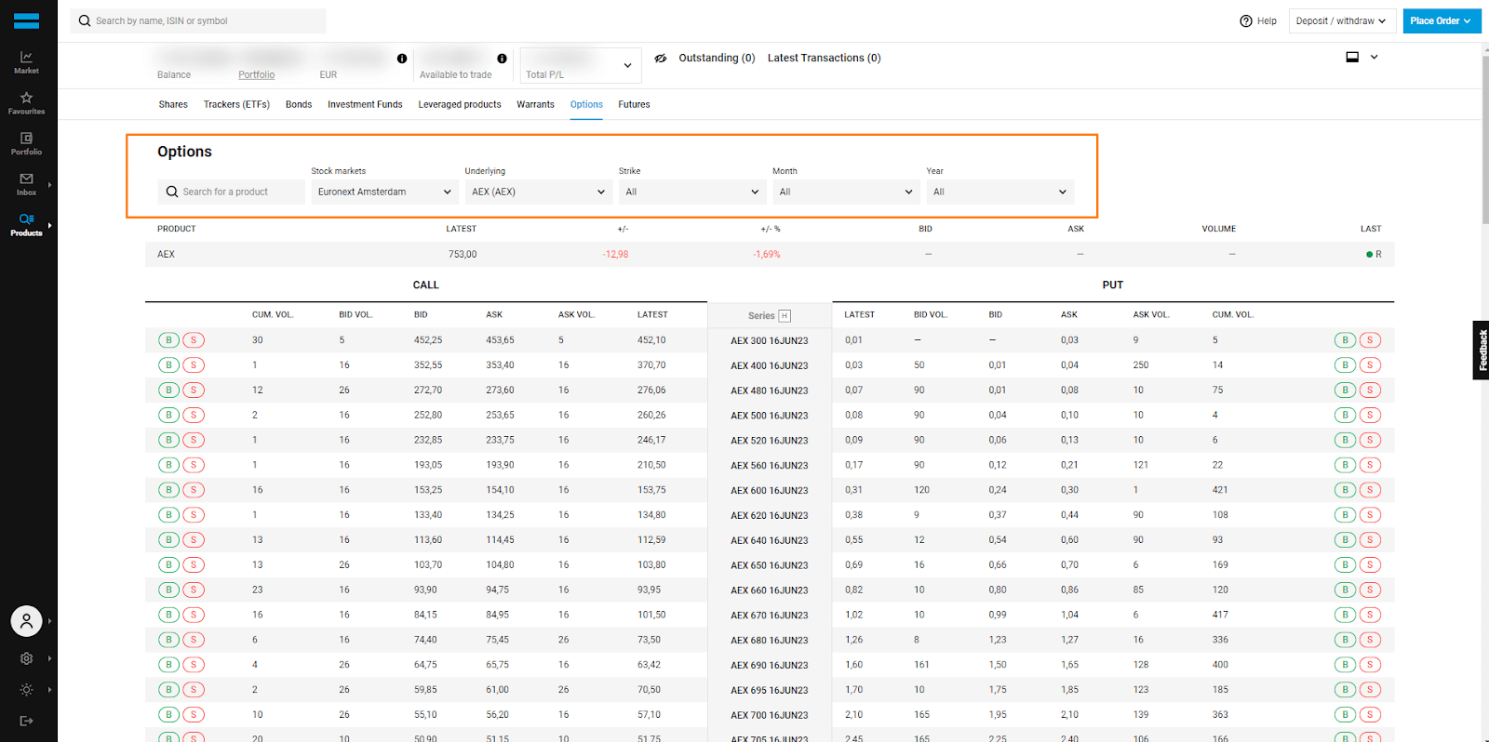Click the Portfolio link under balance

point(256,74)
